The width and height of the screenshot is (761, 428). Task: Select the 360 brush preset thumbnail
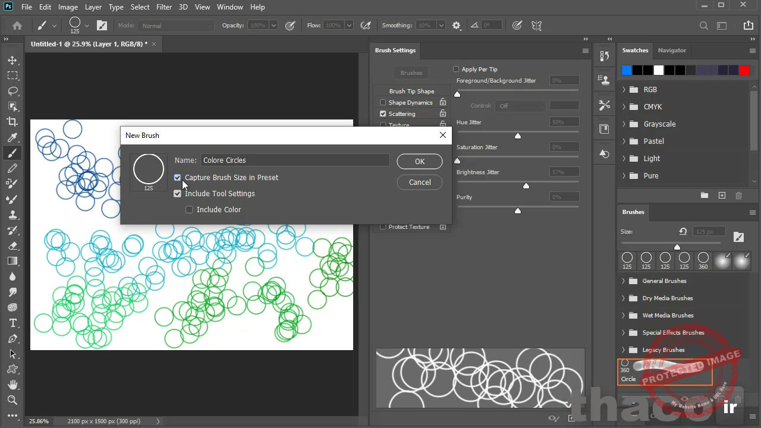(x=703, y=260)
